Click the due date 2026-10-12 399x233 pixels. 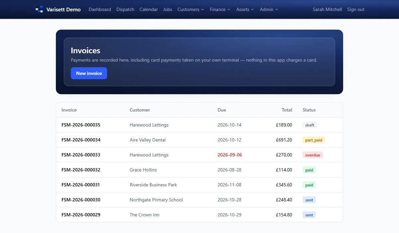point(229,140)
